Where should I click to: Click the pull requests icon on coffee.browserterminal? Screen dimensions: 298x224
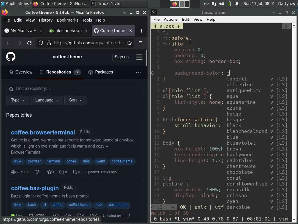click(x=75, y=172)
